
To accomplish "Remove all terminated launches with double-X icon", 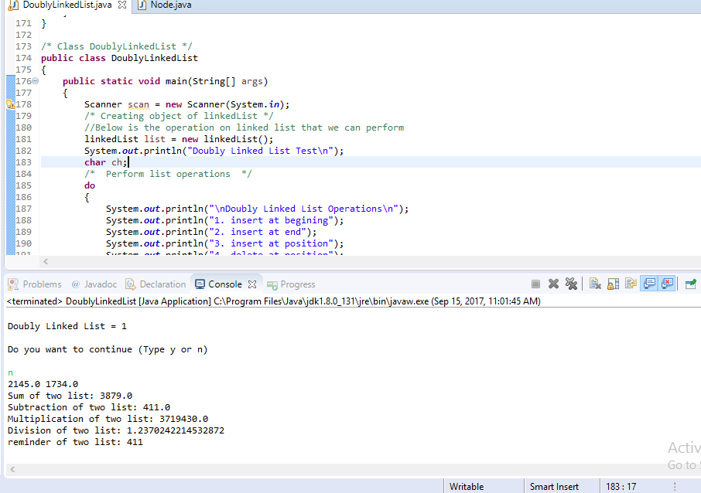I will tap(571, 284).
